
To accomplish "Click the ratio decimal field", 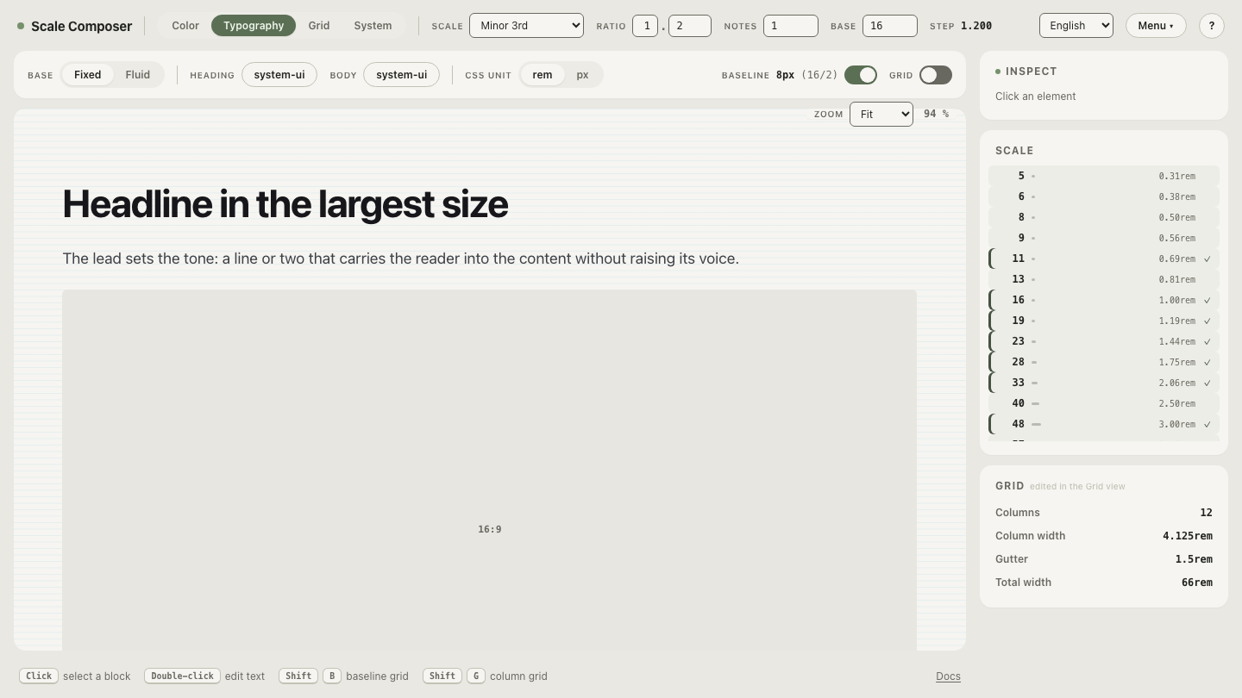I will (689, 26).
